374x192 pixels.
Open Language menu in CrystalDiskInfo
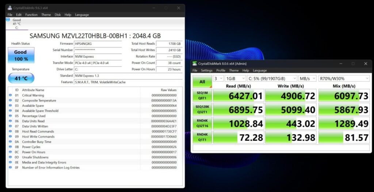[x=82, y=15]
